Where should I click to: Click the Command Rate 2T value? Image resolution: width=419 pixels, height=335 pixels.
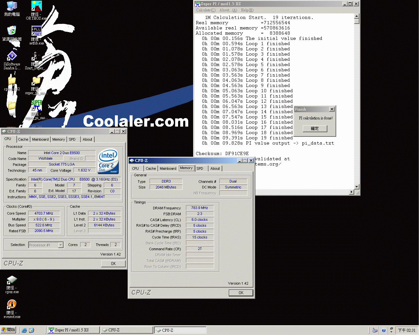[x=200, y=249]
